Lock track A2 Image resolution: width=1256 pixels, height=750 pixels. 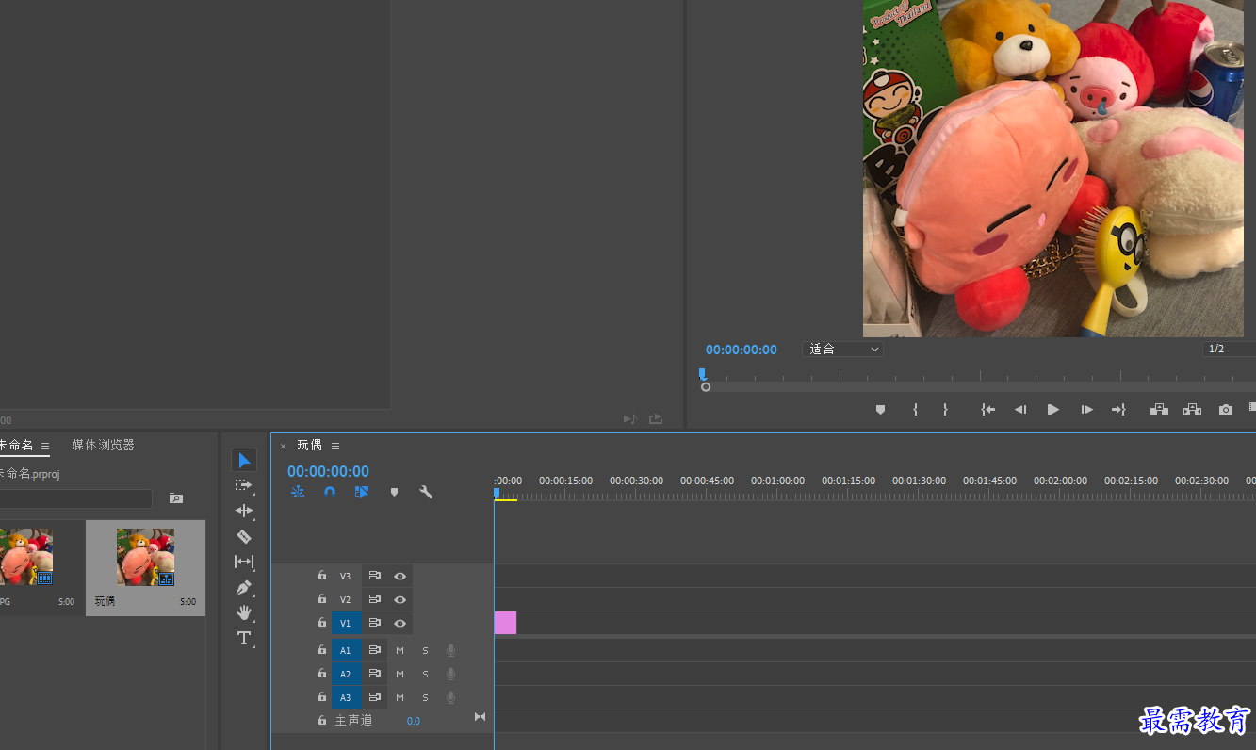pos(322,674)
